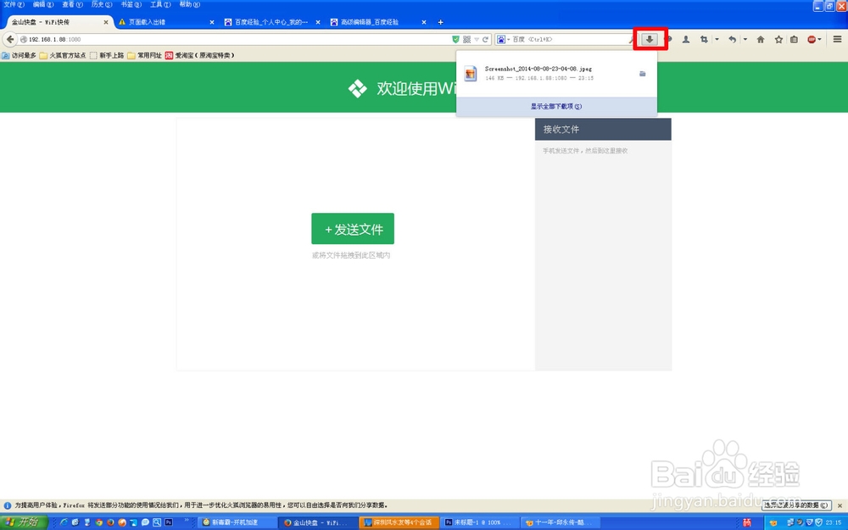The image size is (848, 530).
Task: Open the Windows 开始 start button
Action: pyautogui.click(x=23, y=522)
